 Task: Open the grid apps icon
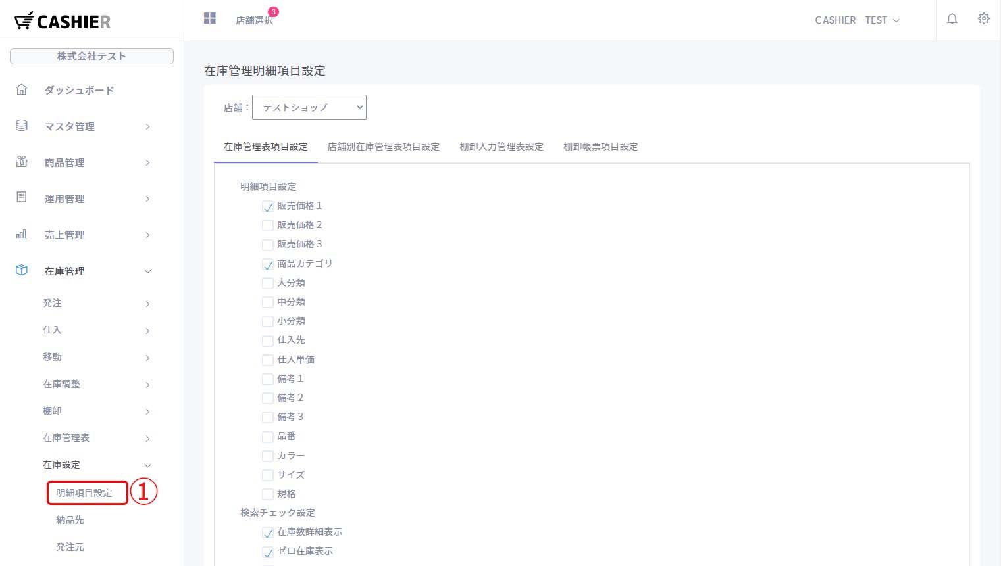pyautogui.click(x=210, y=18)
